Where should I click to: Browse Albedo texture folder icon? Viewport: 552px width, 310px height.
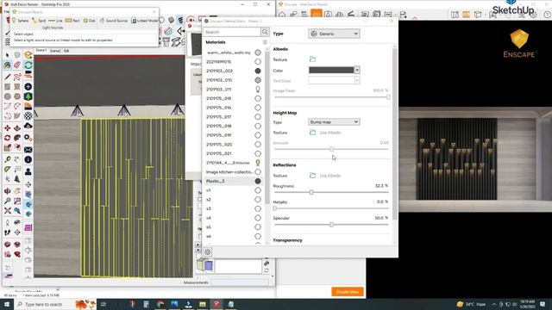tap(312, 59)
